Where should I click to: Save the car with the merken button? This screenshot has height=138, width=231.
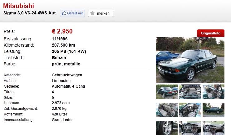click(x=101, y=13)
